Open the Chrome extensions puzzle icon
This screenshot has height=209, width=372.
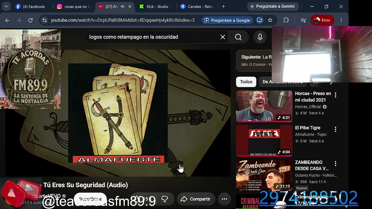point(286,20)
